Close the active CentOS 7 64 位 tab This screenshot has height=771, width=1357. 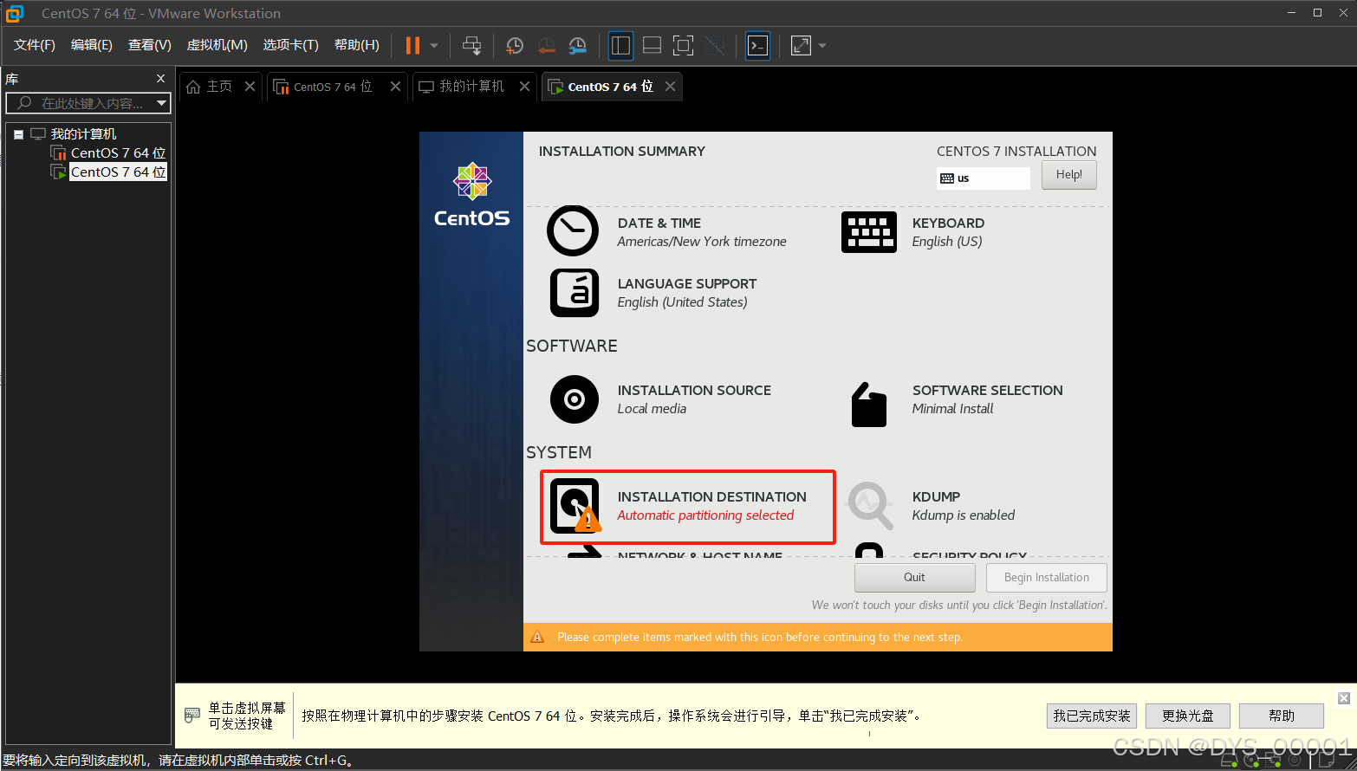coord(670,87)
